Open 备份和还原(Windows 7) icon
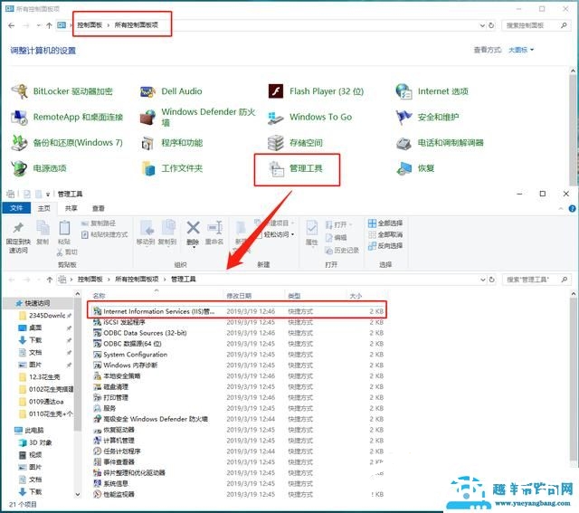The width and height of the screenshot is (579, 513). click(19, 143)
